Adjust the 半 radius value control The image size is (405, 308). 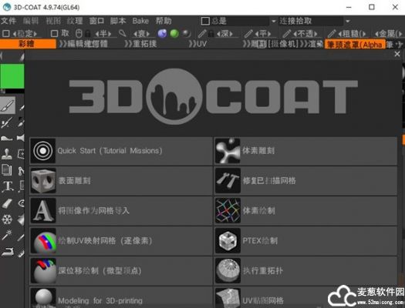pyautogui.click(x=103, y=34)
